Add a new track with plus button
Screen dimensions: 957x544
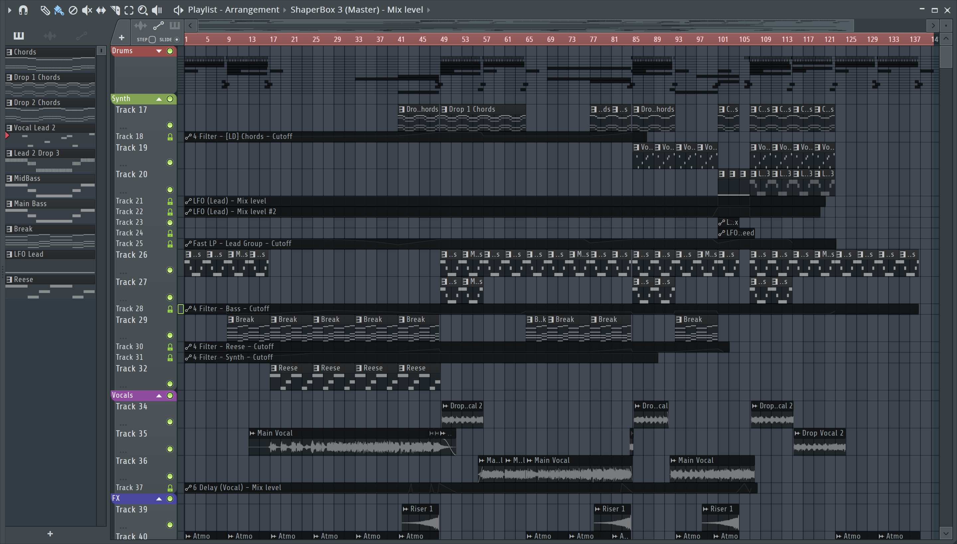pos(121,38)
